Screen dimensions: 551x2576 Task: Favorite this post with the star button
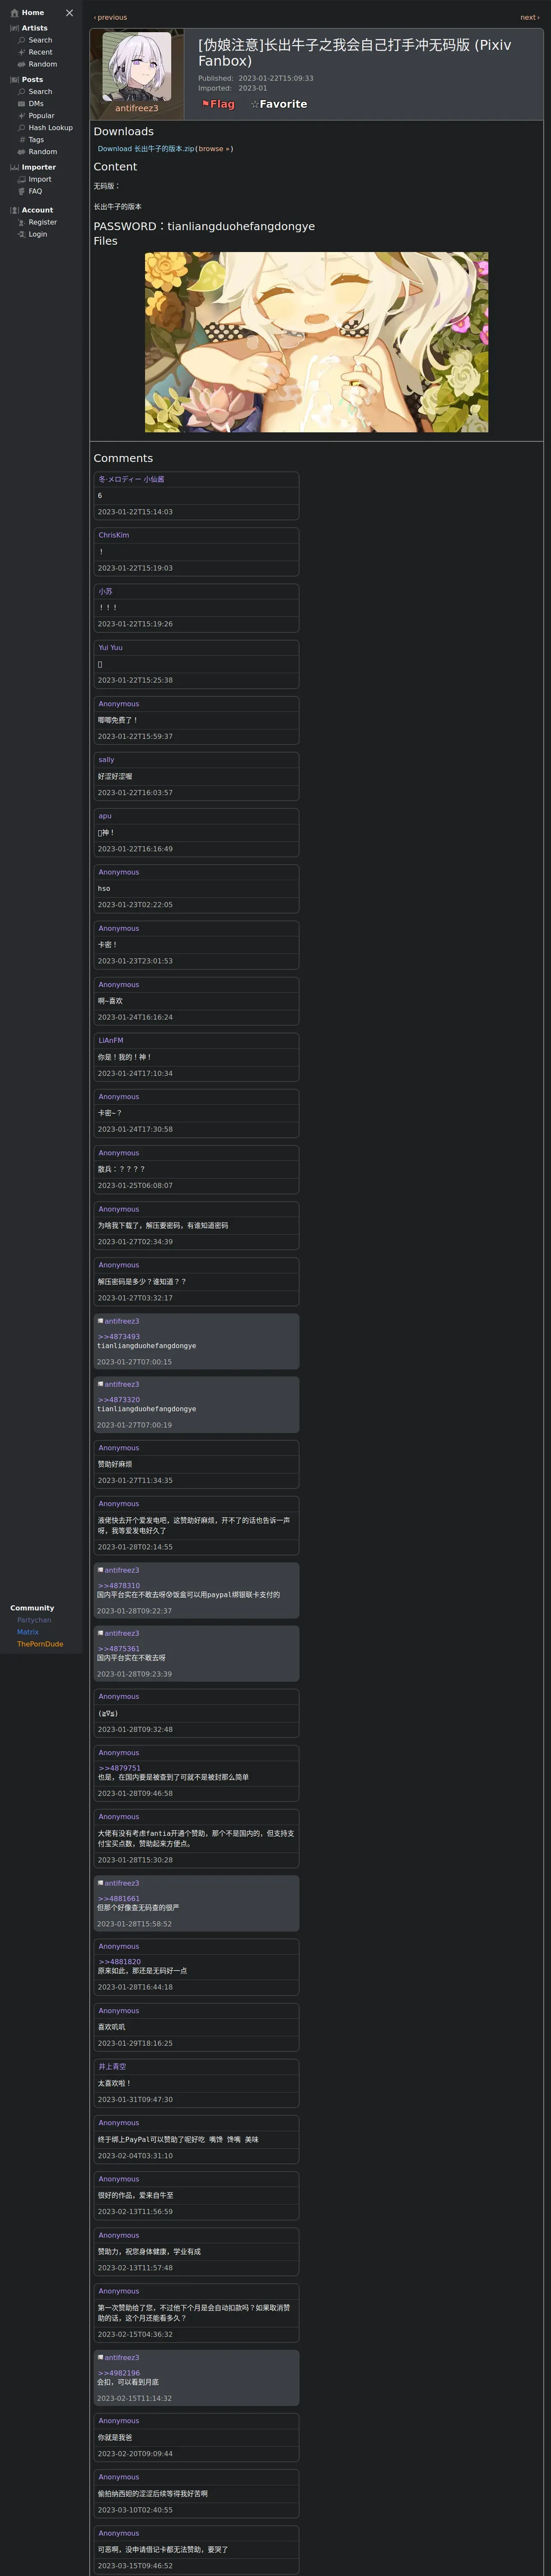[x=279, y=104]
